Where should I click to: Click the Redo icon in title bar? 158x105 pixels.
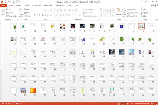pyautogui.click(x=13, y=2)
